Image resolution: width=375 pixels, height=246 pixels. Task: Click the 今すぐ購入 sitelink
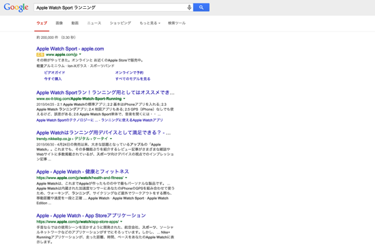(x=53, y=79)
